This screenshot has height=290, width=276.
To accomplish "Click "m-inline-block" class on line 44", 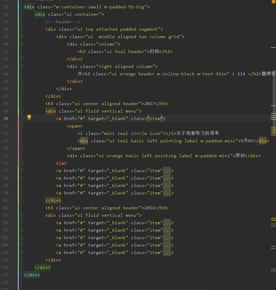I will pos(176,74).
